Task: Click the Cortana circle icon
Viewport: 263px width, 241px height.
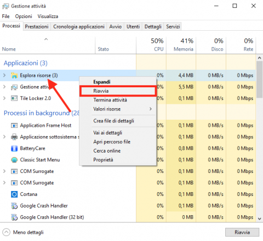Action: tap(14, 194)
